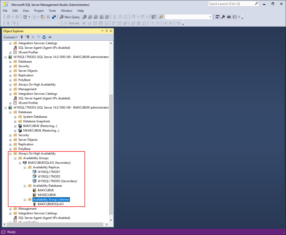Image resolution: width=286 pixels, height=235 pixels.
Task: Open the Window menu
Action: pyautogui.click(x=67, y=11)
